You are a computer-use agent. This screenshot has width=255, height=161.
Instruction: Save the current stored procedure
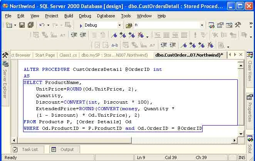point(22,25)
